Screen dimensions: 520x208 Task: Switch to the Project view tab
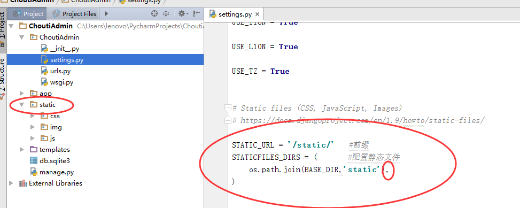[x=28, y=13]
